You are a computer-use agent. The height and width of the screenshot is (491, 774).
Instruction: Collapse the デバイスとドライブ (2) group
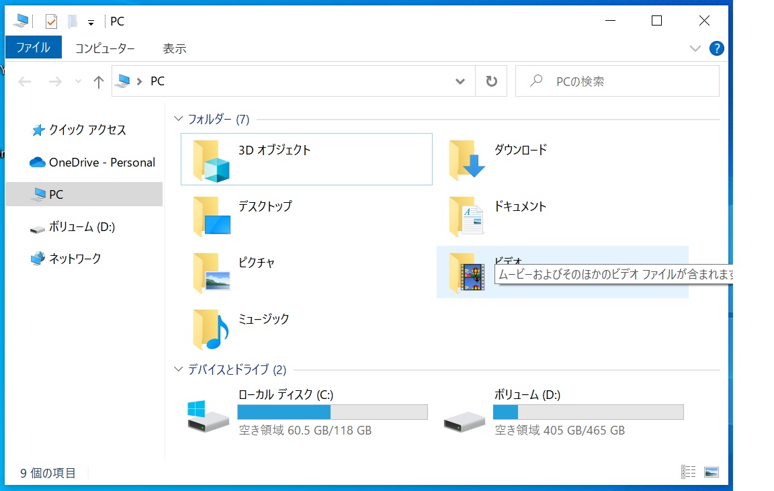point(178,369)
